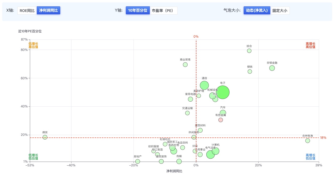This screenshot has height=177, width=334.
Task: Select the 传媒 bubble
Action: pyautogui.click(x=179, y=161)
